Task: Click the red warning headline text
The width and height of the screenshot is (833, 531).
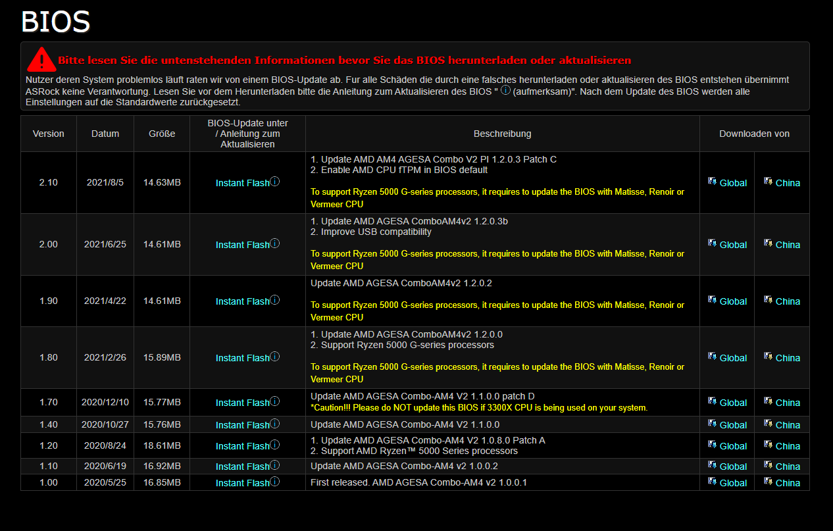Action: click(x=345, y=60)
